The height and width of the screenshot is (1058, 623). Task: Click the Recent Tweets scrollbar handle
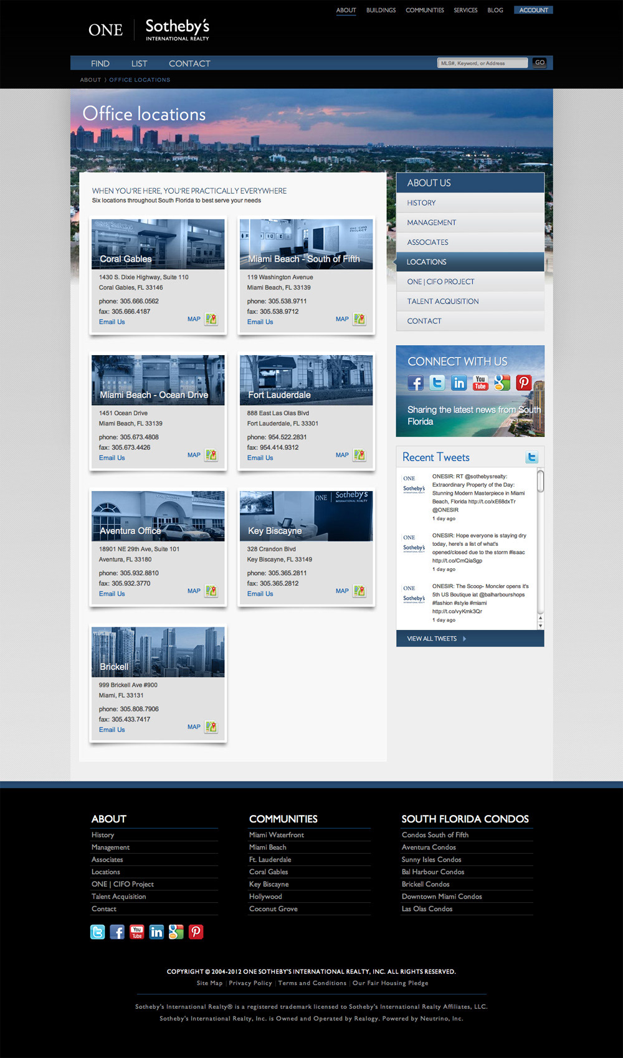click(x=540, y=480)
